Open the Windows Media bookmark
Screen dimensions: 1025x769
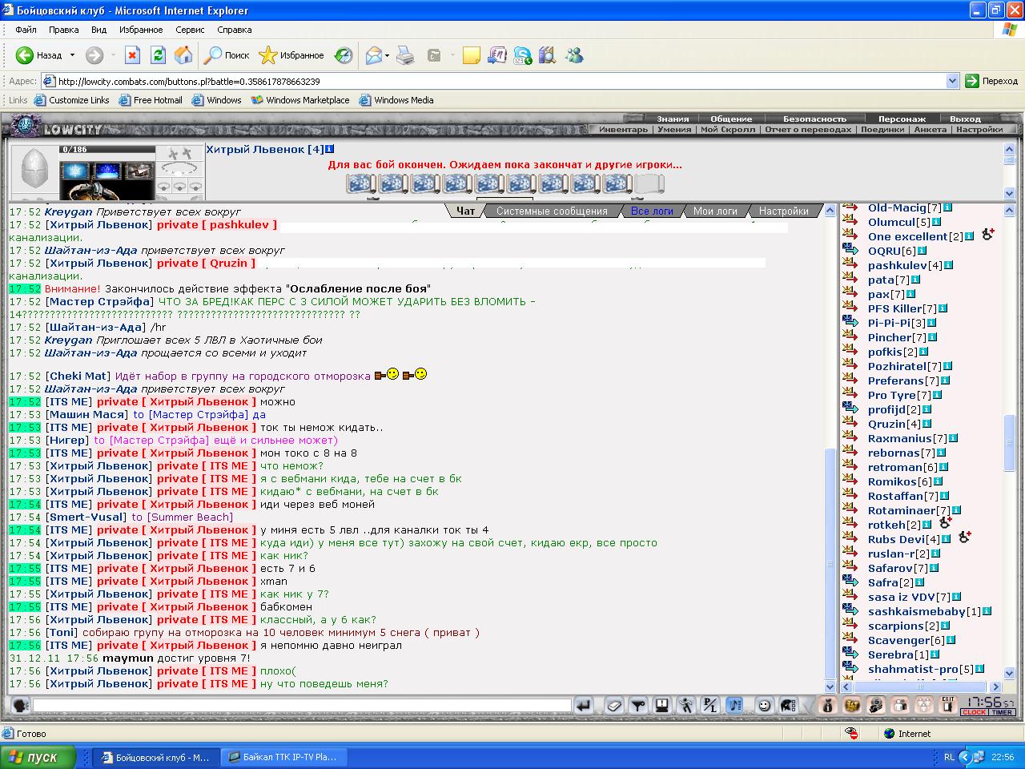396,100
